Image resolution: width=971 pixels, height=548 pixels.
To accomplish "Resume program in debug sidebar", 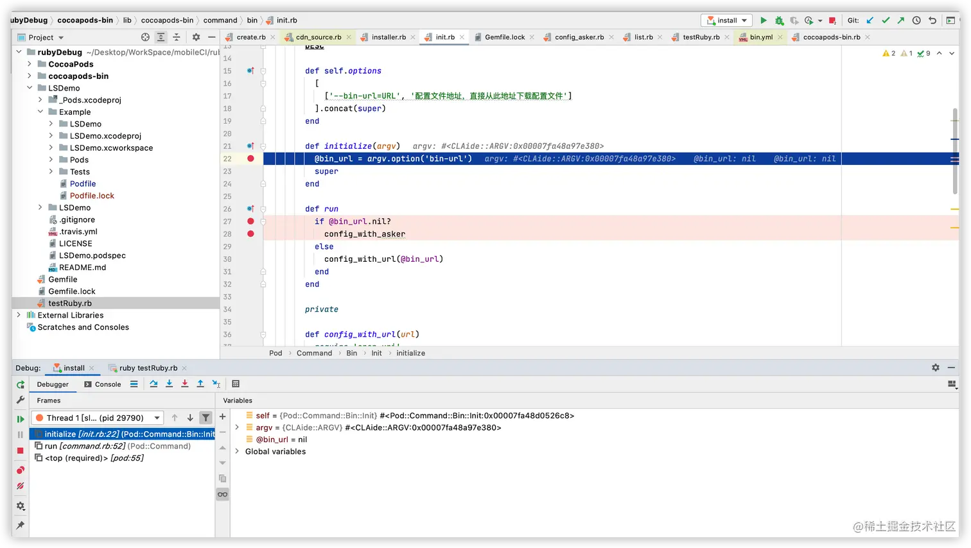I will [x=21, y=419].
